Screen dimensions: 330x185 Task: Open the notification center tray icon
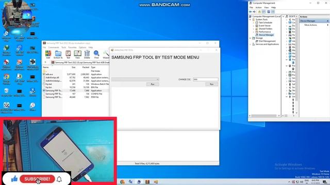point(324,182)
